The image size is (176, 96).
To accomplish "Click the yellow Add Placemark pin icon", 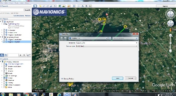I will coord(40,6).
